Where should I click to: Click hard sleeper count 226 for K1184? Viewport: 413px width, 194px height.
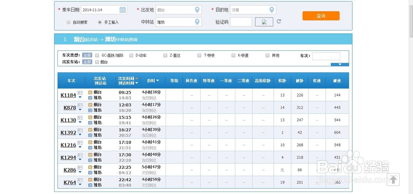coord(300,95)
